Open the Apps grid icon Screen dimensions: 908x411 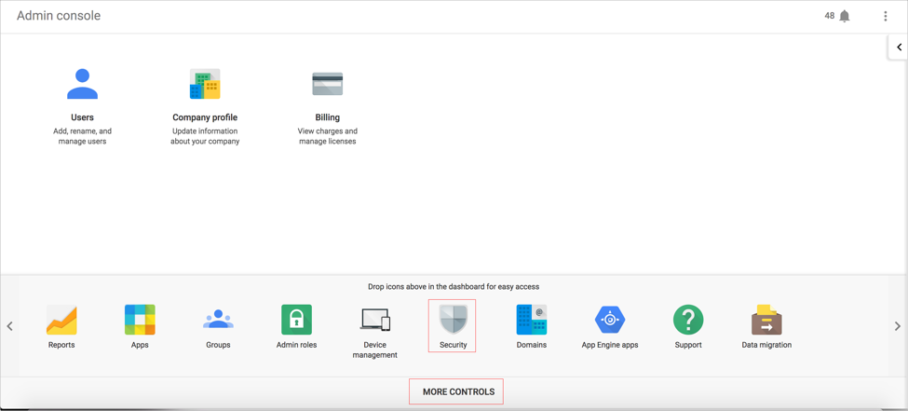click(140, 320)
